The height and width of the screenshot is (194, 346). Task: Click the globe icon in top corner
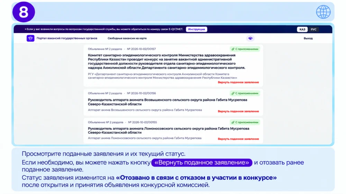[323, 12]
